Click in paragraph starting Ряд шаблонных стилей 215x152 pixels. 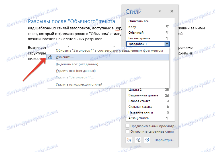point(75,33)
